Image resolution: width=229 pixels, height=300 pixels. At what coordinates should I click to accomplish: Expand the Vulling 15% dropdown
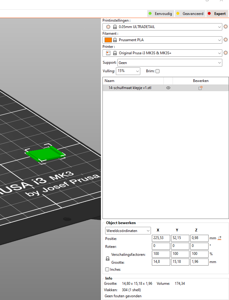[x=128, y=71]
